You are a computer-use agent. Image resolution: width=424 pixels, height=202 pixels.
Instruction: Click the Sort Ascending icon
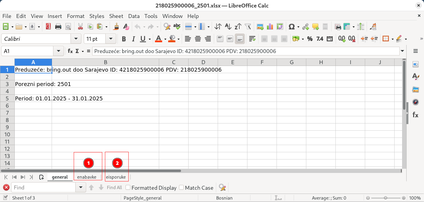click(228, 27)
